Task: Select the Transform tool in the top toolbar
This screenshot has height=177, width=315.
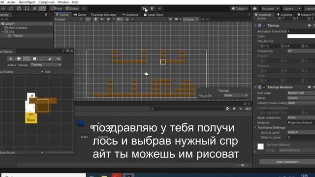Action: [34, 8]
